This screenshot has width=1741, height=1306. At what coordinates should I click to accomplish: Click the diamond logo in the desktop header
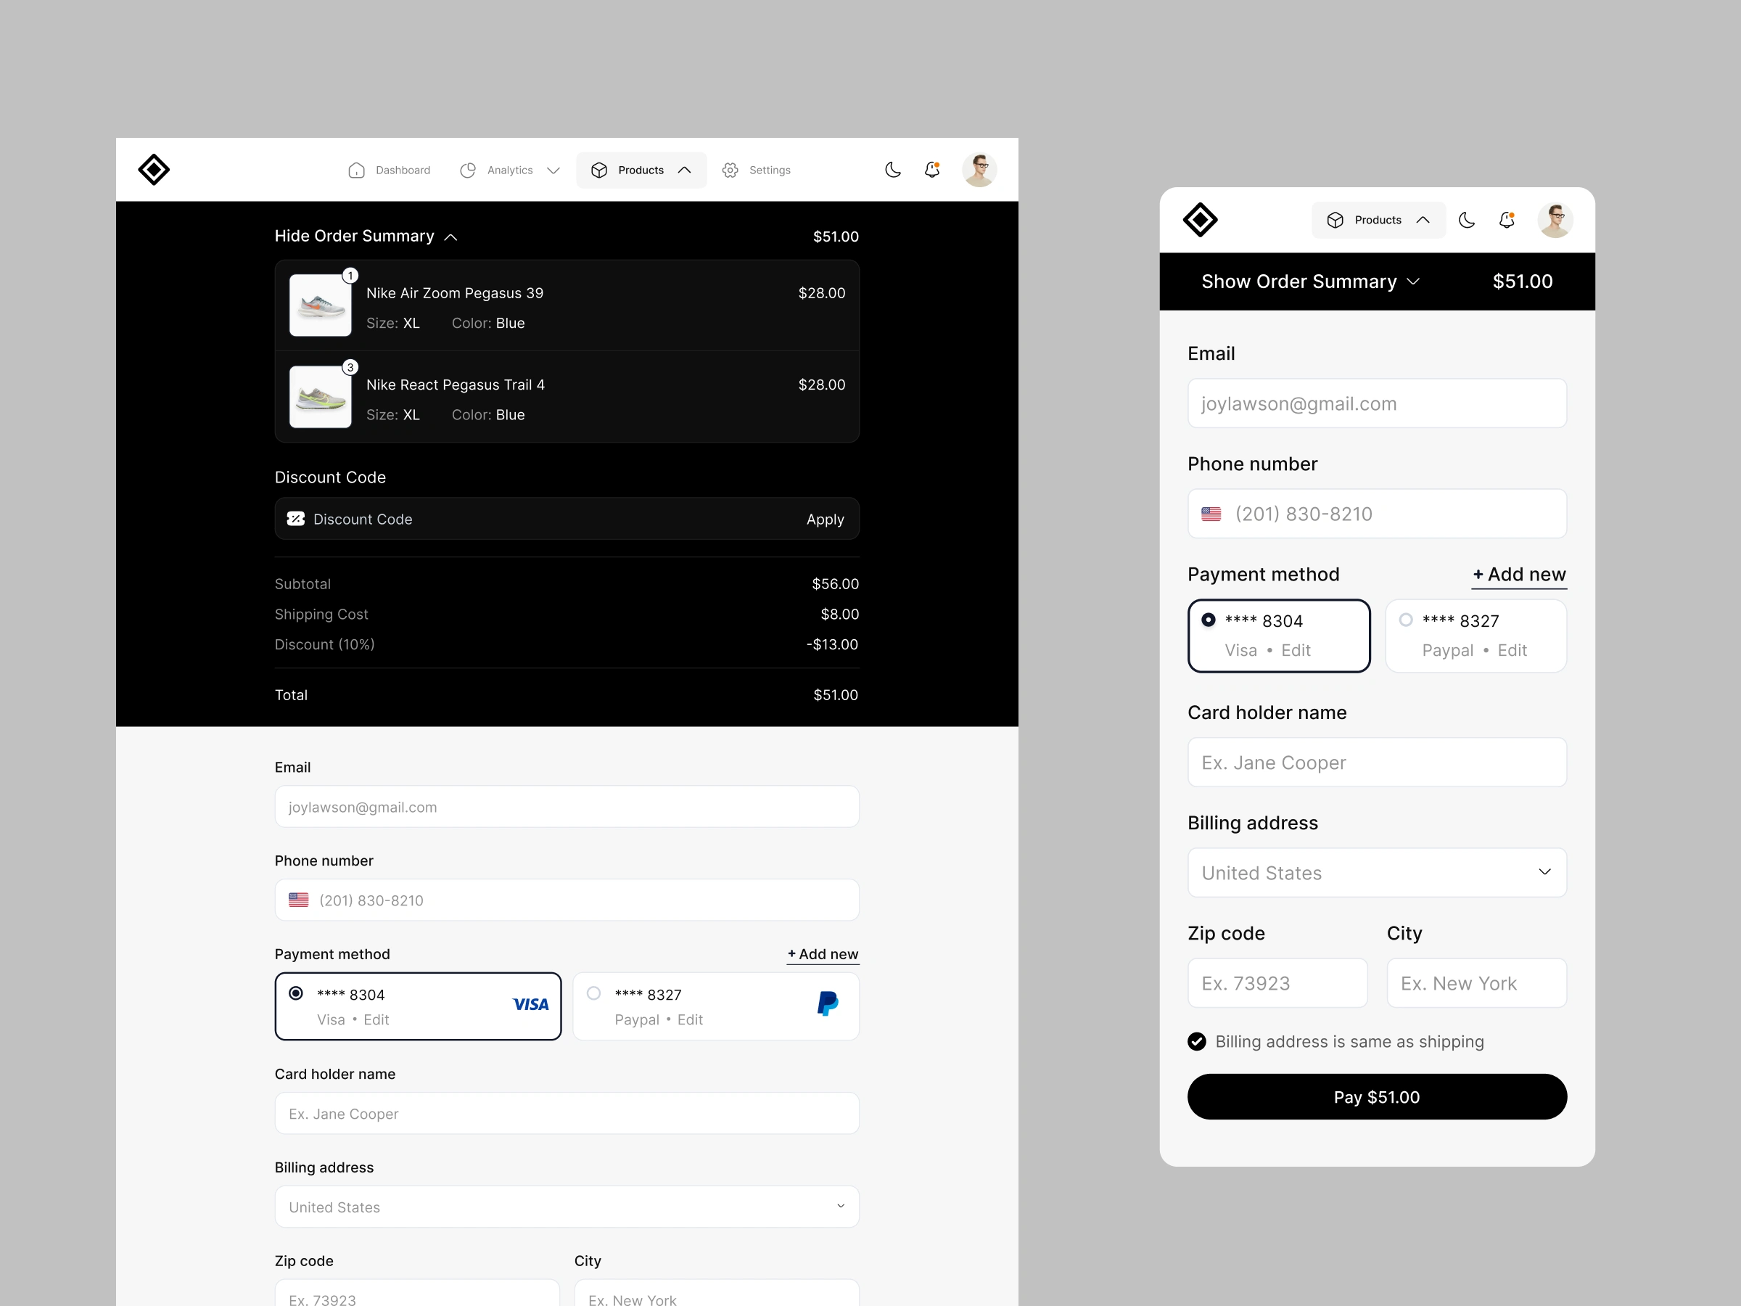[154, 170]
